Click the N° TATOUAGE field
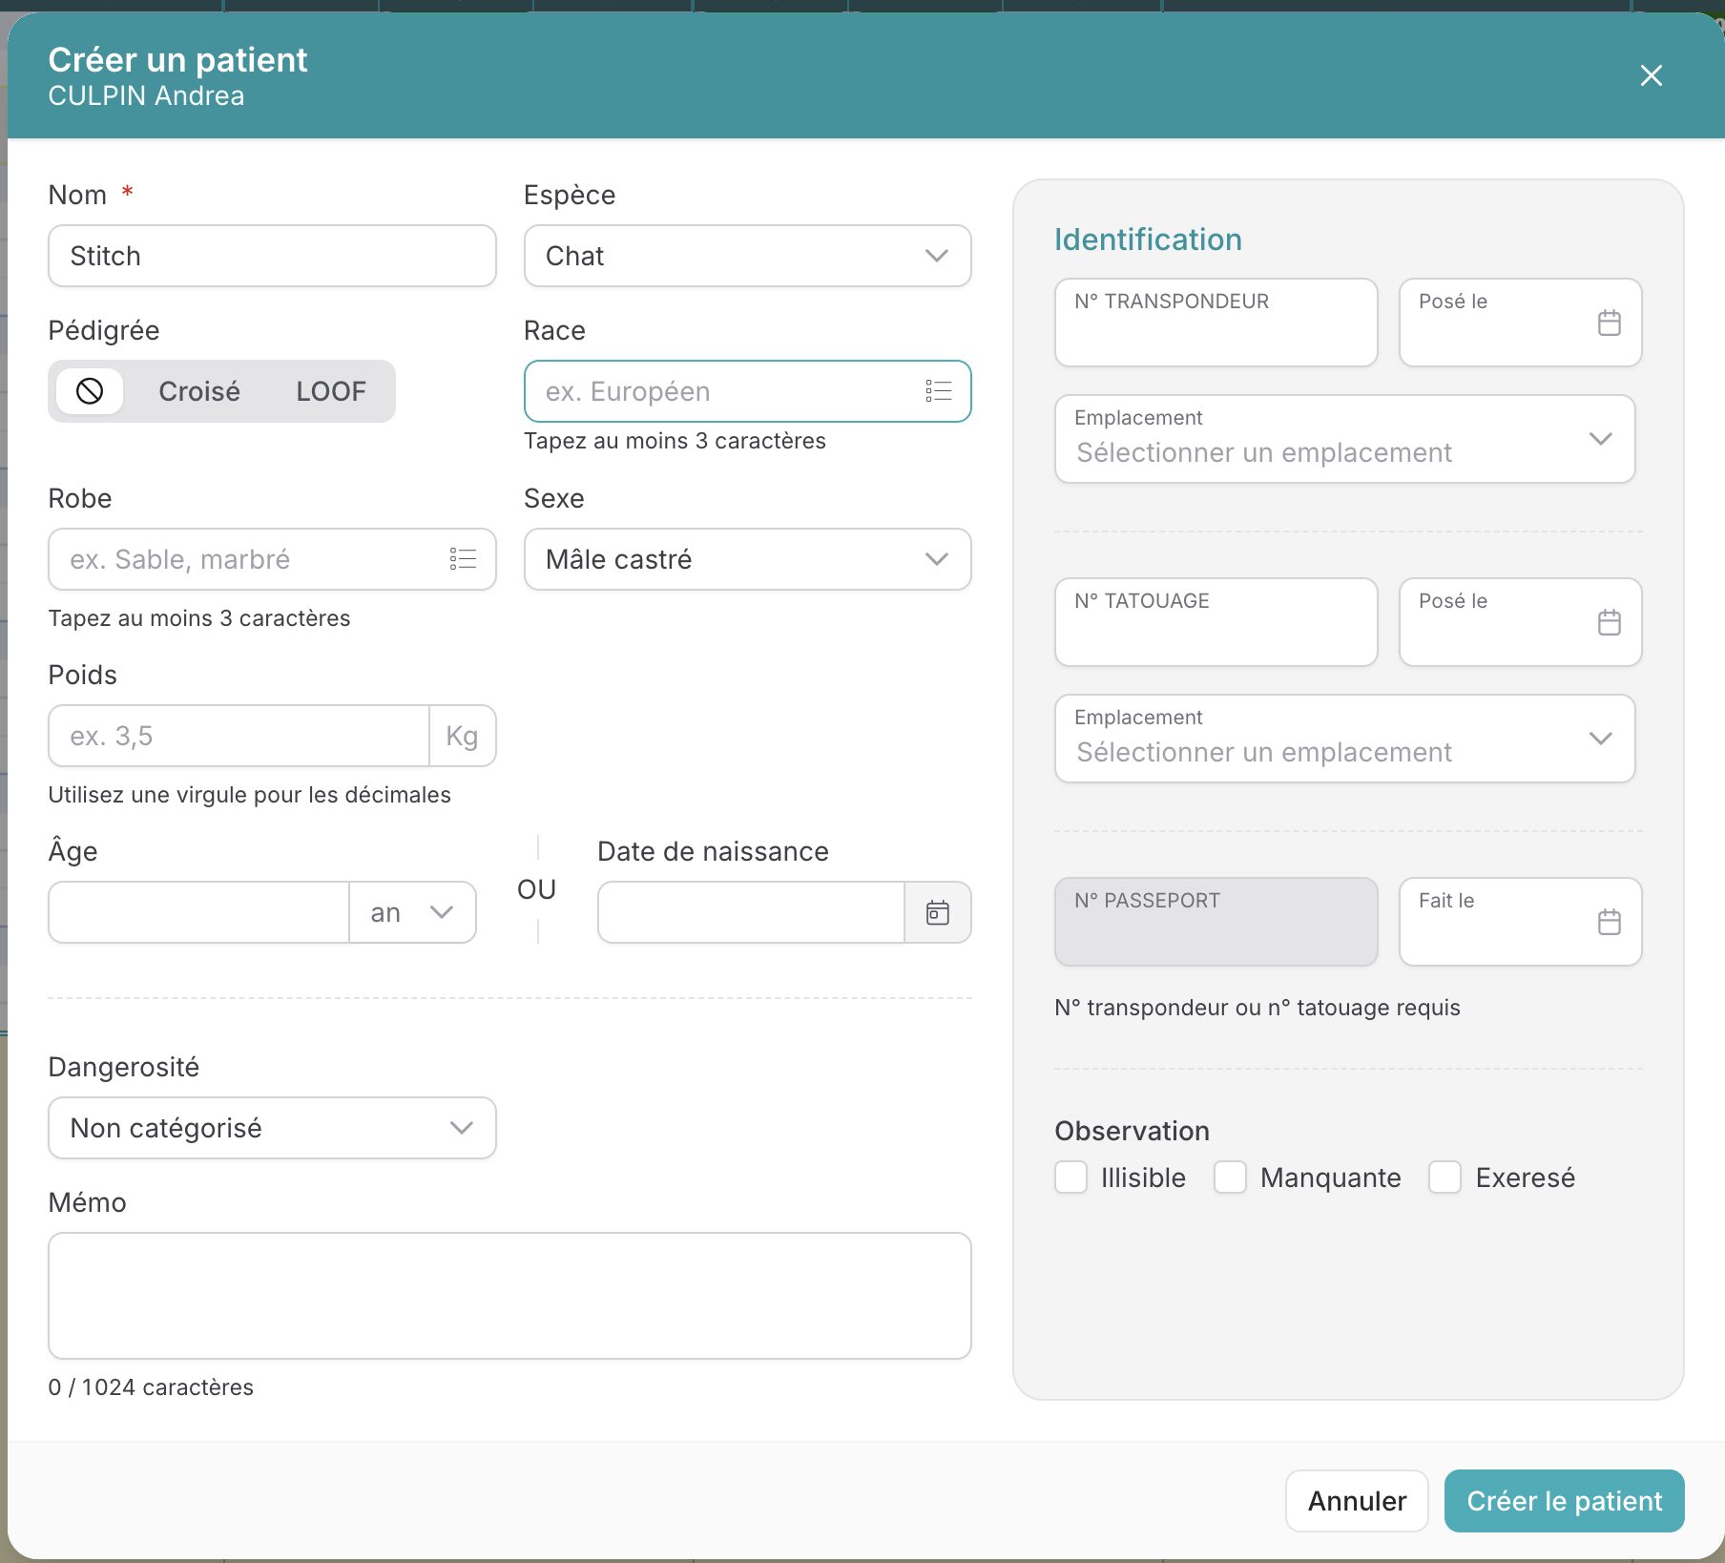The width and height of the screenshot is (1725, 1563). pos(1216,622)
